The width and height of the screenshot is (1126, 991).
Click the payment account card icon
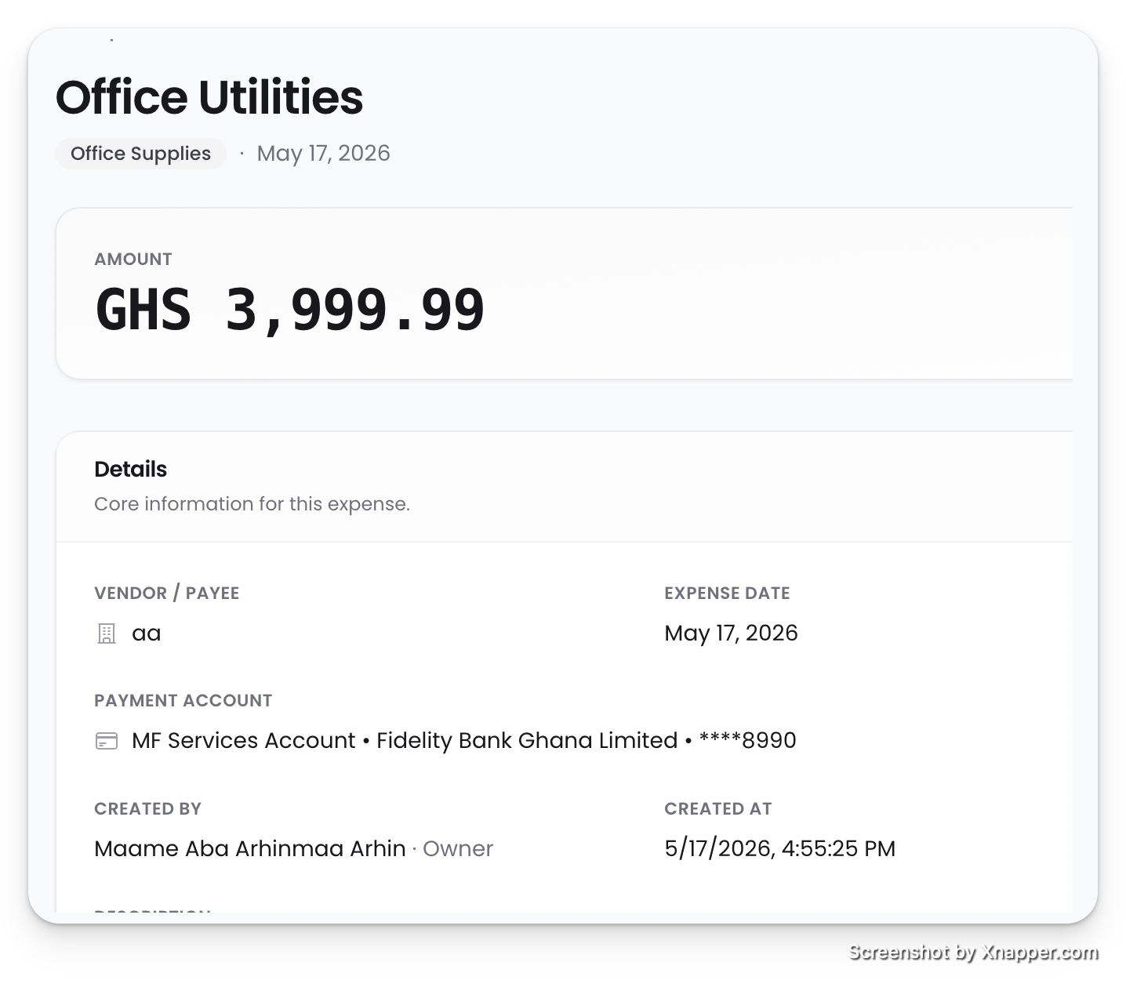click(107, 741)
